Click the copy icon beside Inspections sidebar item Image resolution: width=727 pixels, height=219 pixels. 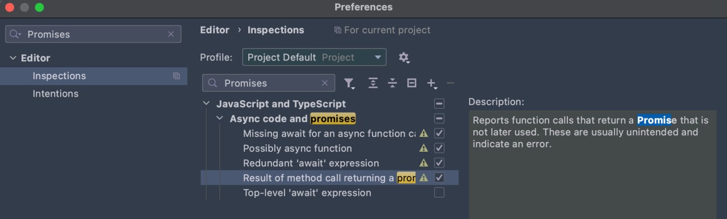click(177, 76)
